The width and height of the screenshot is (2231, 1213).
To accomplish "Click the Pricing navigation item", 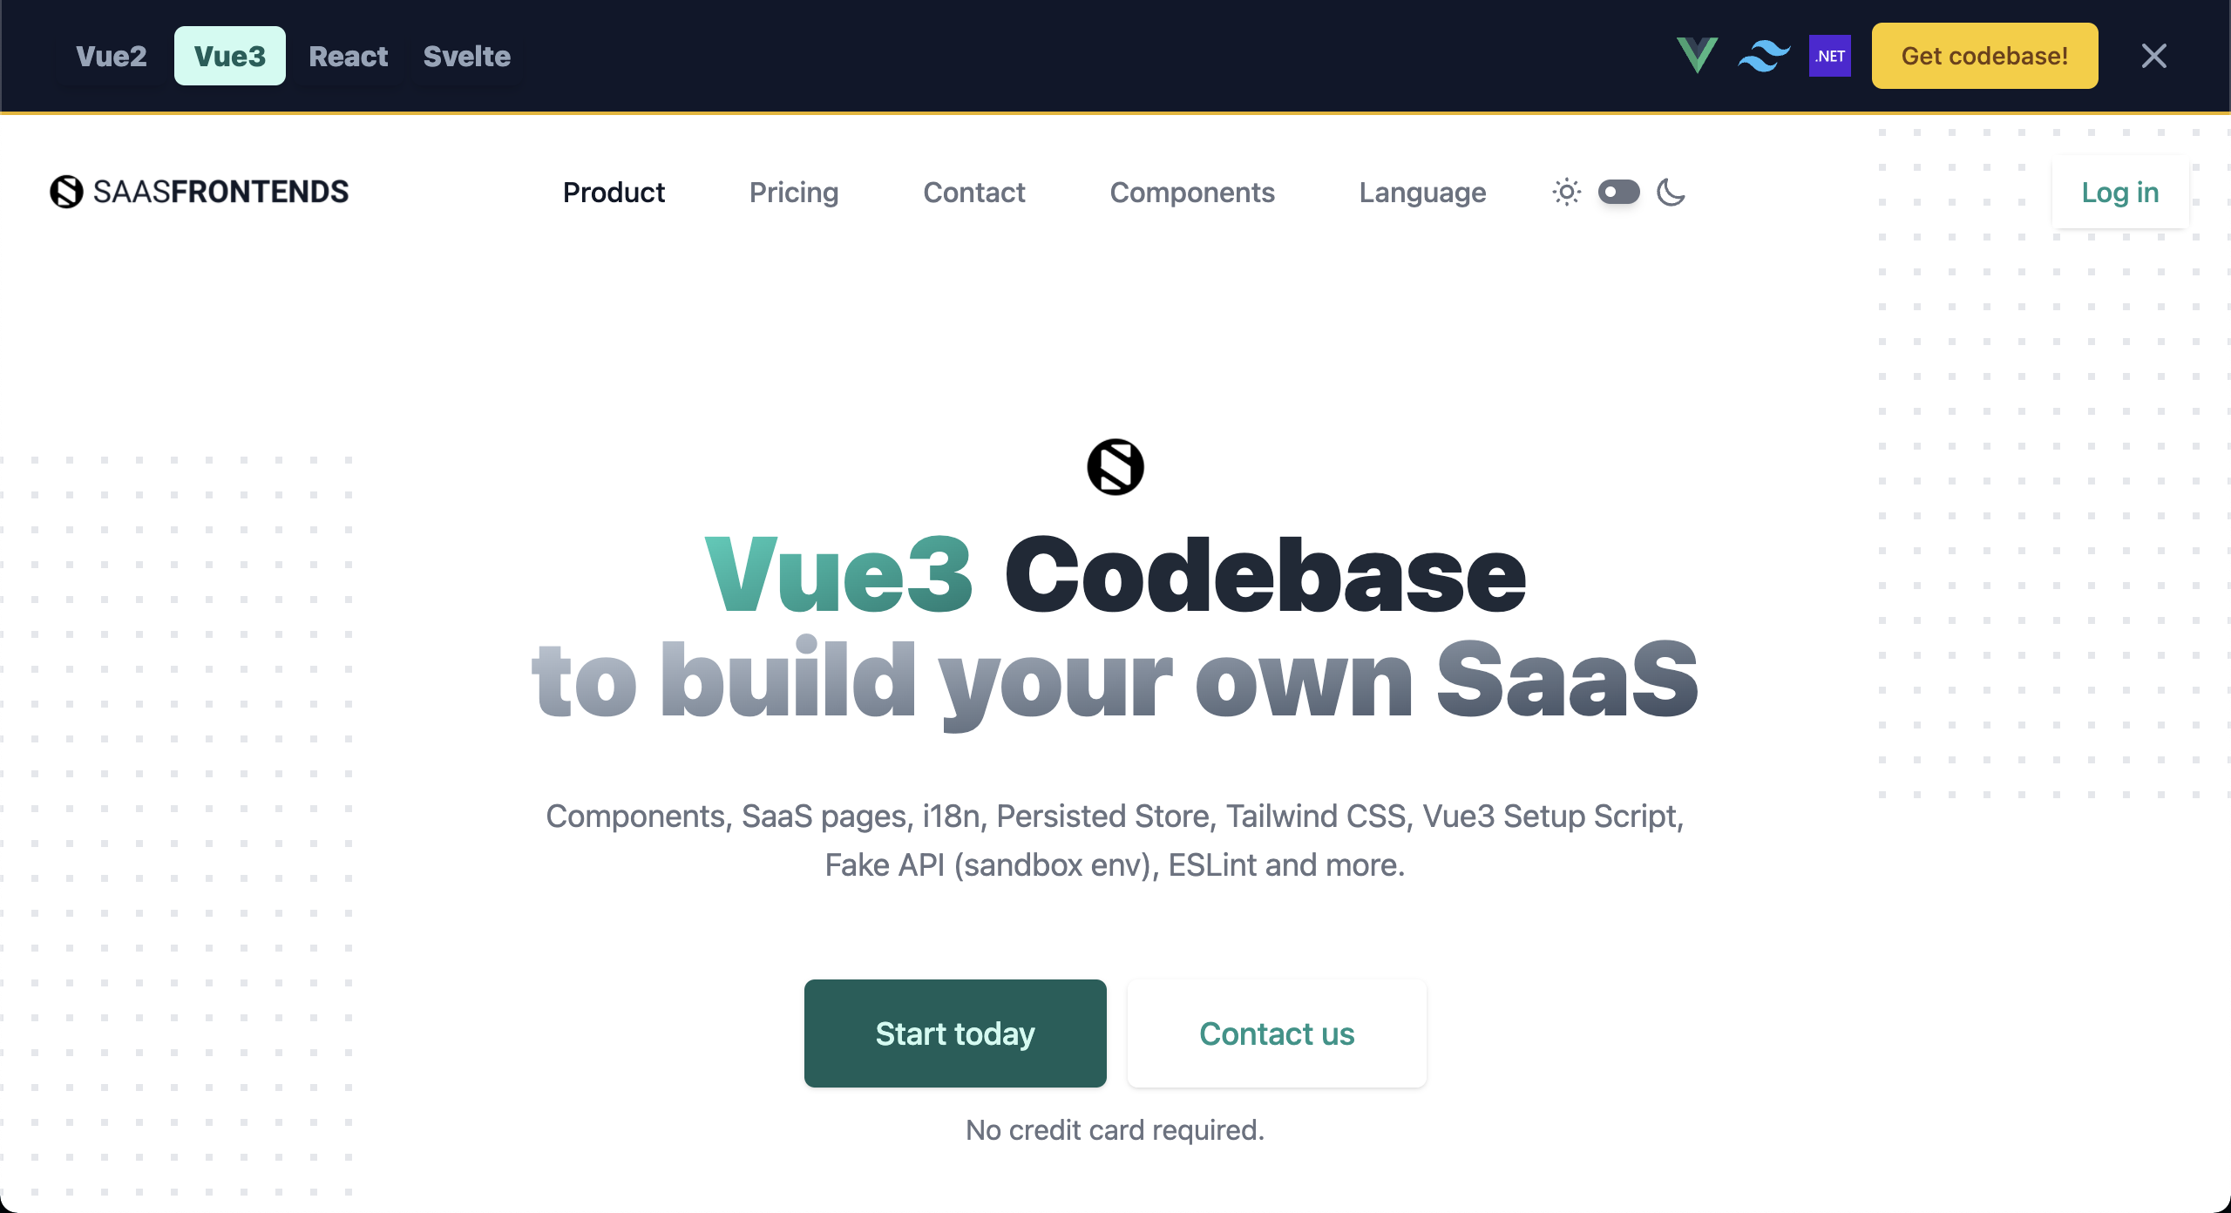I will coord(795,191).
